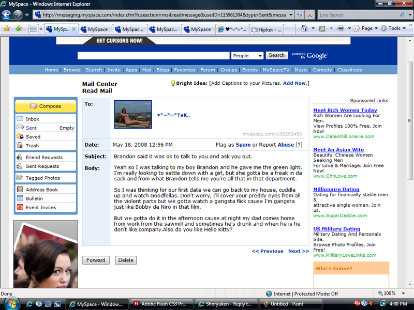Viewport: 414px width, 310px height.
Task: Open Quick Tabs grid view icon
Action: 33,29
